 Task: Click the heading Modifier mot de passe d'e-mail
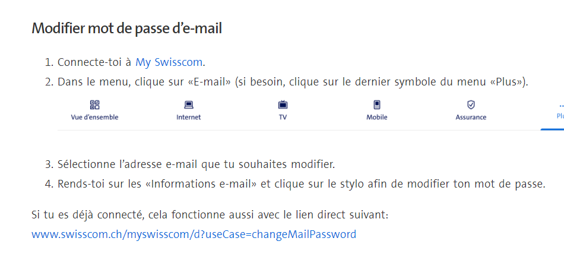(126, 28)
